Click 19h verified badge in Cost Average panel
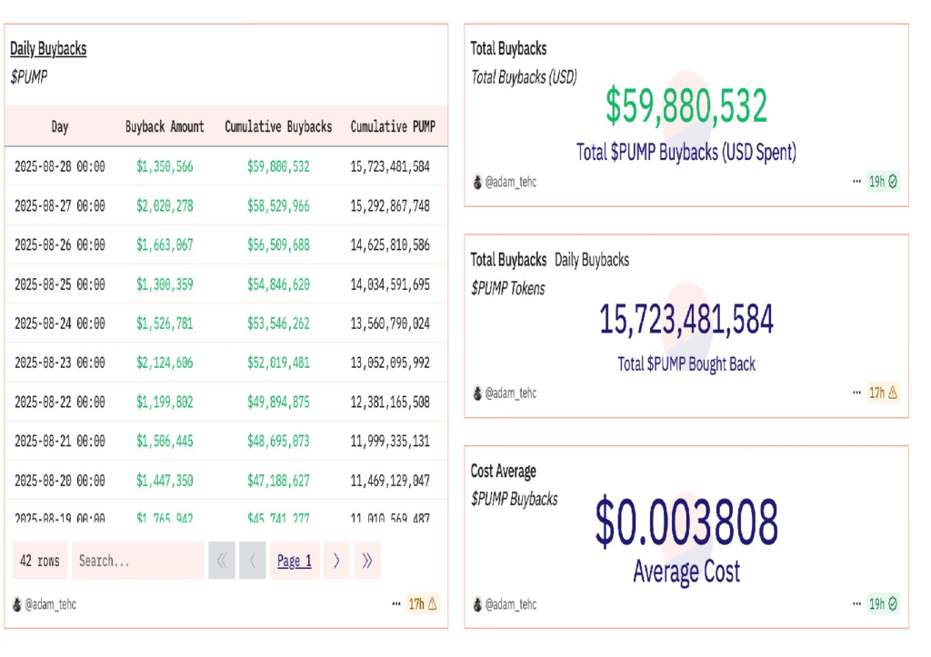The width and height of the screenshot is (931, 657). (883, 603)
